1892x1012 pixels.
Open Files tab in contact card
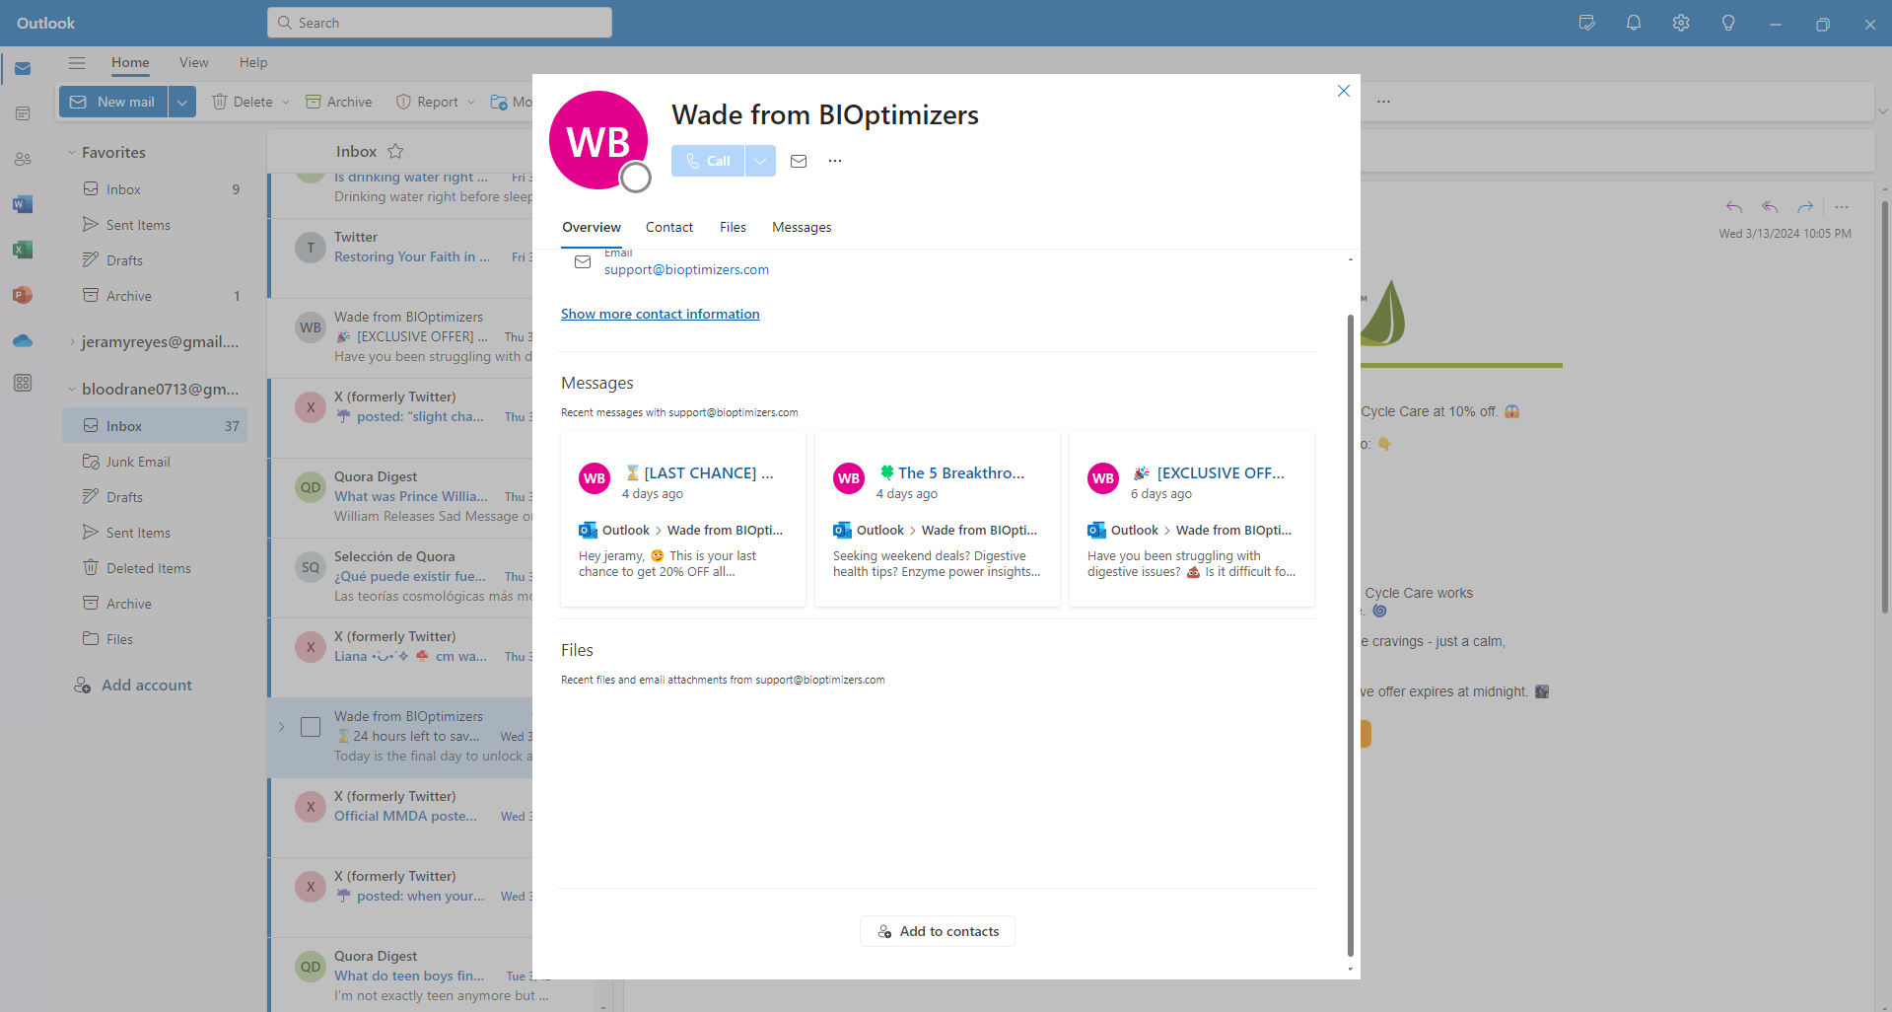pos(733,227)
